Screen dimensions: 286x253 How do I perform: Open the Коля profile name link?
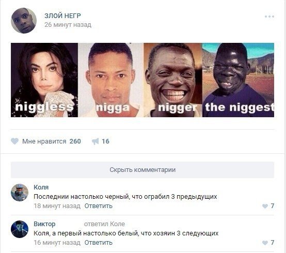41,187
